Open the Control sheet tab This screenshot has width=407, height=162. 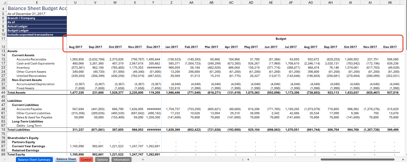(86, 159)
